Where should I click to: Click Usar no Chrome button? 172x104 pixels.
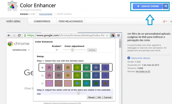148,6
